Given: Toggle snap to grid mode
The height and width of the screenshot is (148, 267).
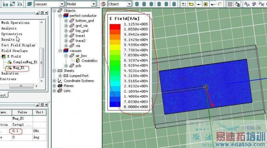Looking at the screenshot, I should [184, 4].
